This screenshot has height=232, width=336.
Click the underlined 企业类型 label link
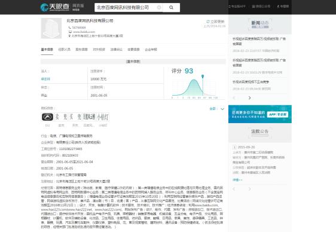click(x=48, y=142)
